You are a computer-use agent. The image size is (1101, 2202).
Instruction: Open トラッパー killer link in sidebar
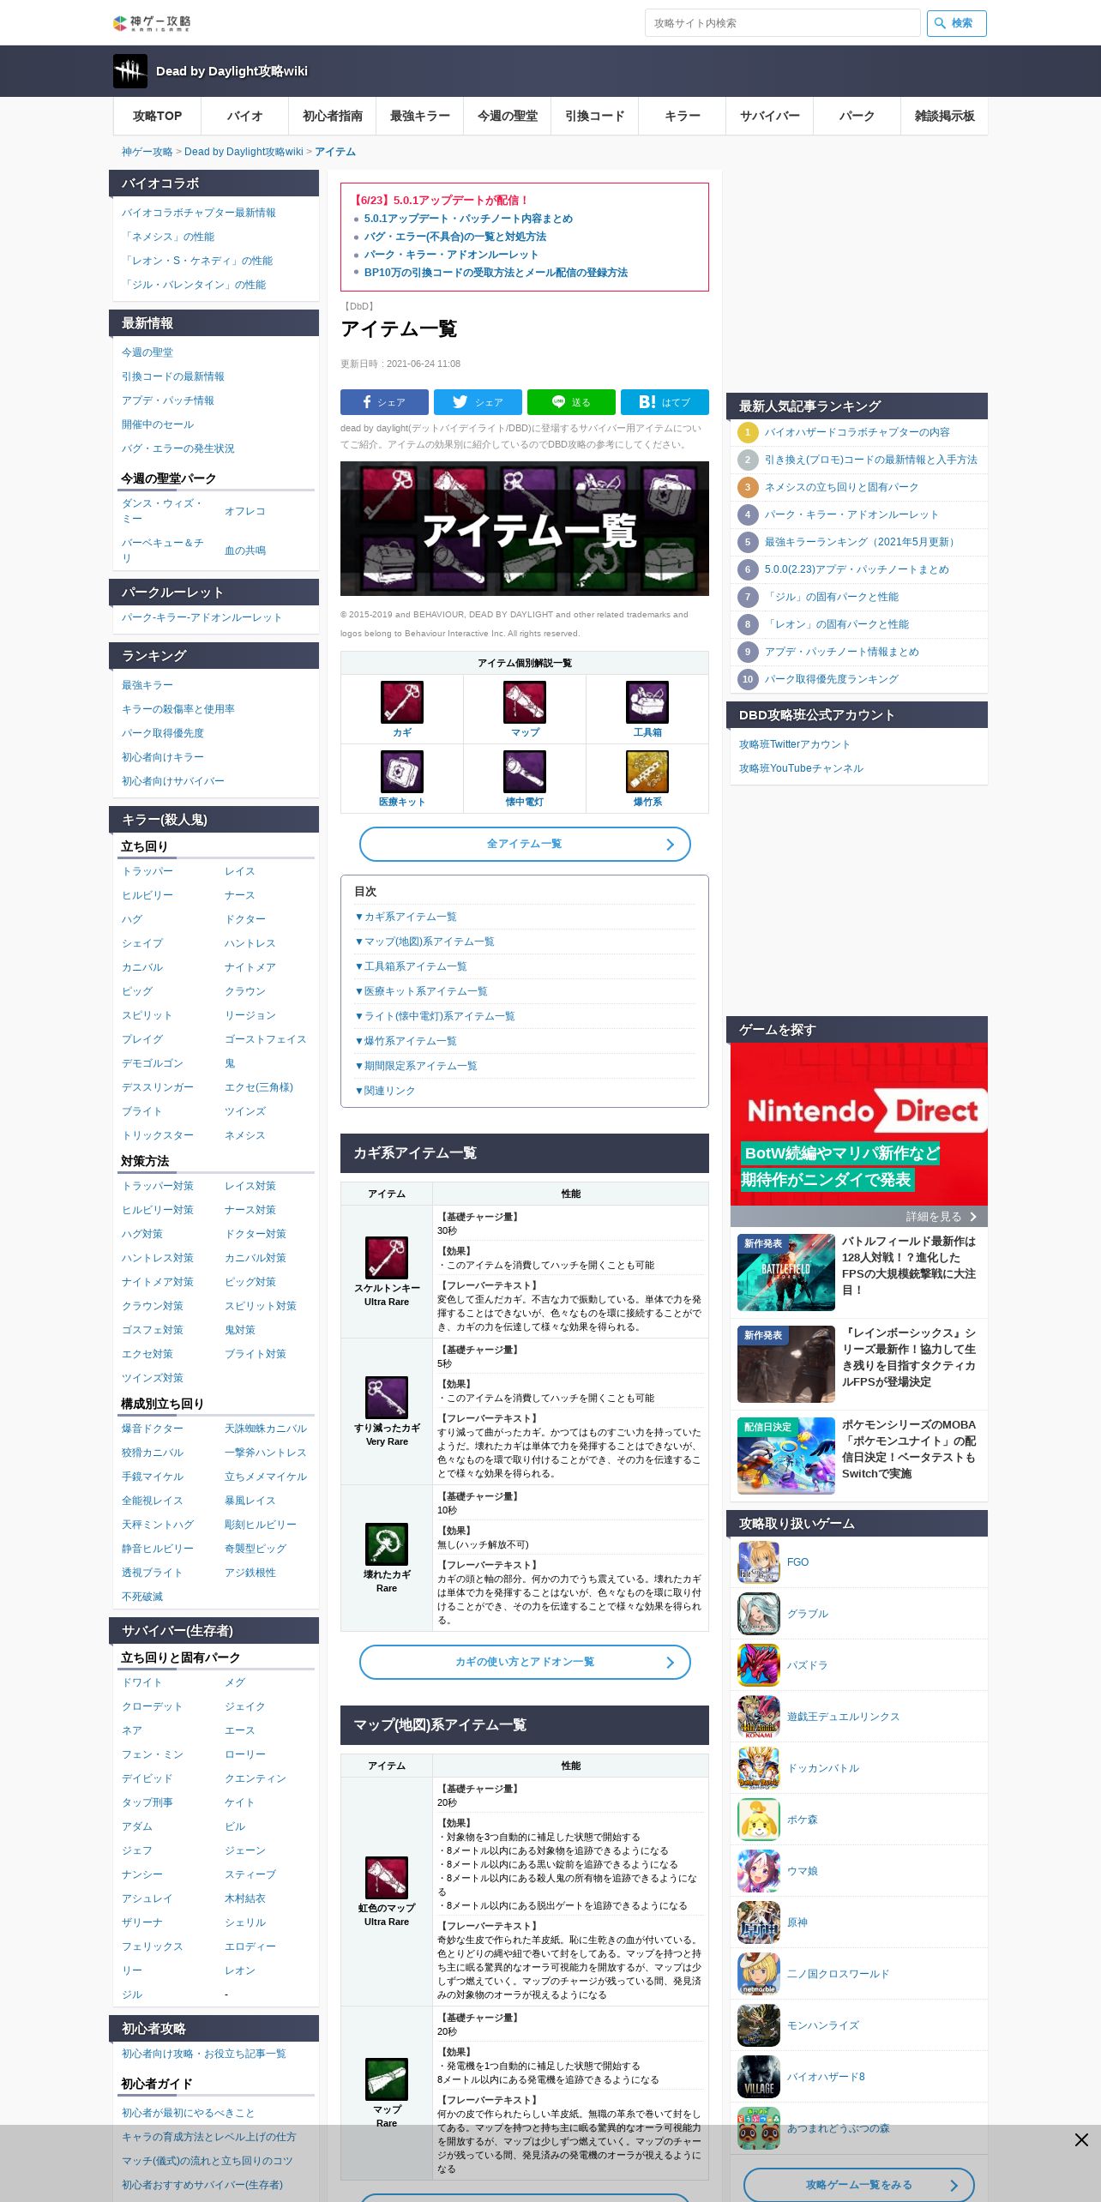pyautogui.click(x=147, y=871)
